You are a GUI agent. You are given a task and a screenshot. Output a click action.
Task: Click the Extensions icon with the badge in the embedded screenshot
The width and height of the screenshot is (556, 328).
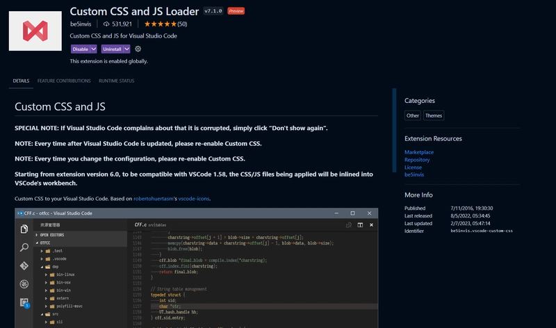point(24,302)
